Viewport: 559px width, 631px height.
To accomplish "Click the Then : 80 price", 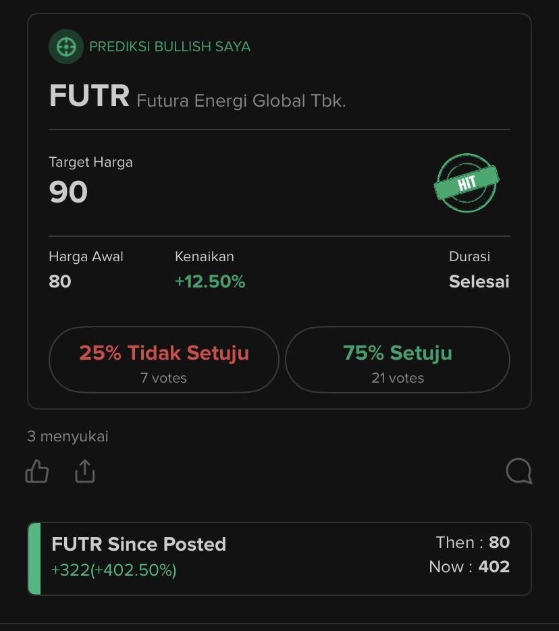I will (473, 543).
